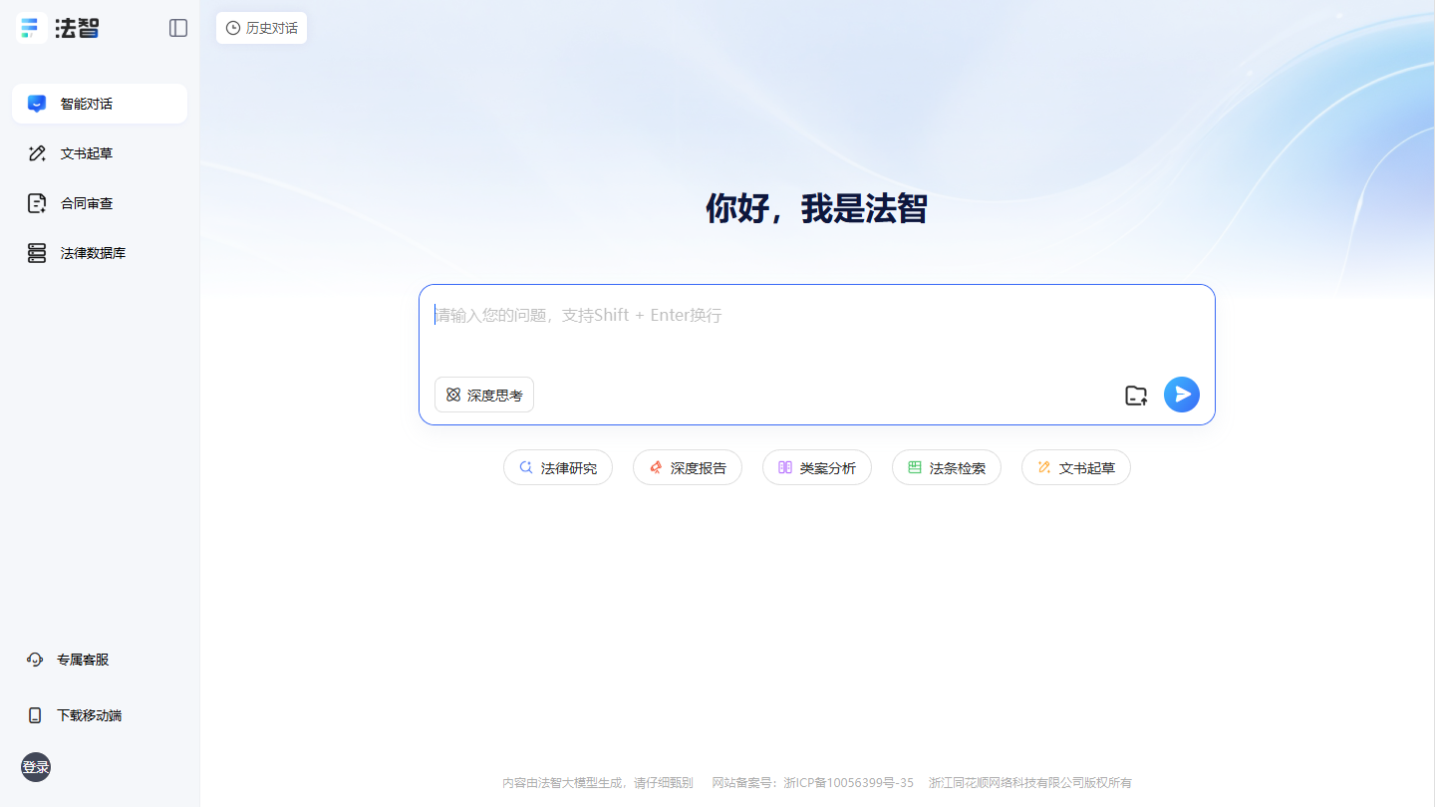Click the blue send arrow button

(1182, 395)
